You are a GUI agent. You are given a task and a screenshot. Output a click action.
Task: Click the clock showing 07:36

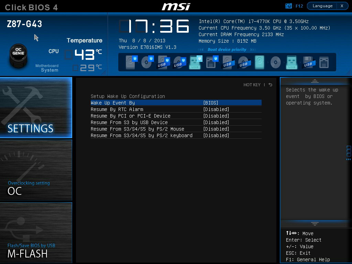pos(154,26)
